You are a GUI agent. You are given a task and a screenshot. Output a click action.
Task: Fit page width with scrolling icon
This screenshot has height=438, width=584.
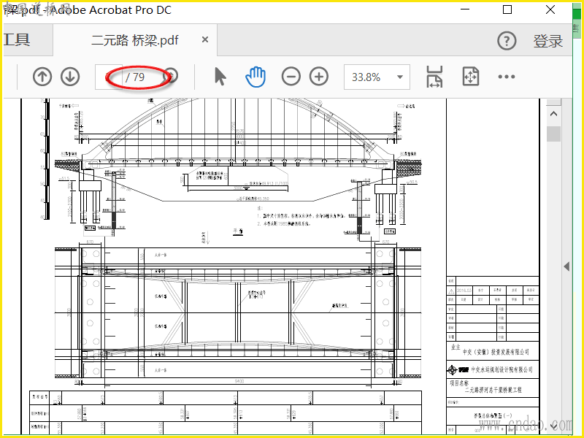pyautogui.click(x=434, y=77)
